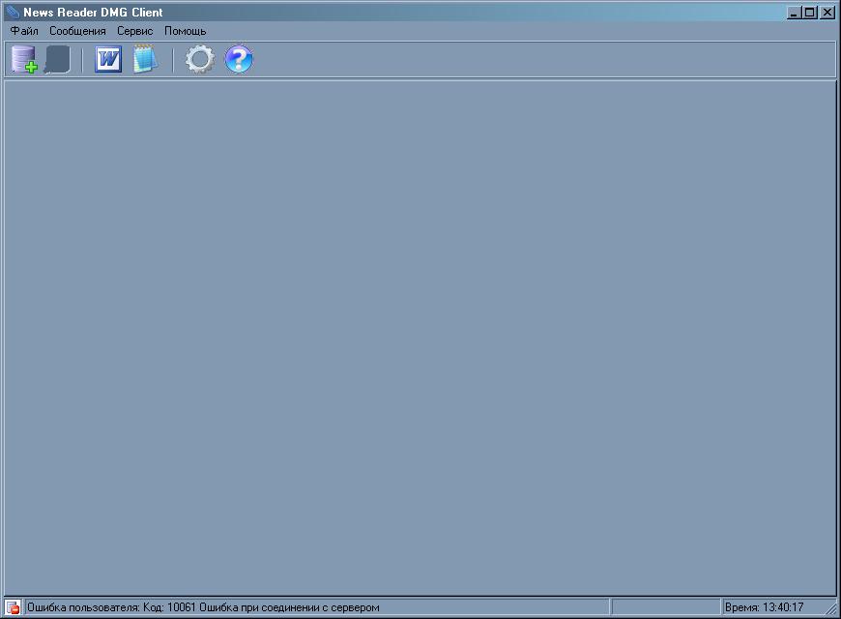This screenshot has width=841, height=619.
Task: Click the database with green plus icon
Action: [24, 60]
